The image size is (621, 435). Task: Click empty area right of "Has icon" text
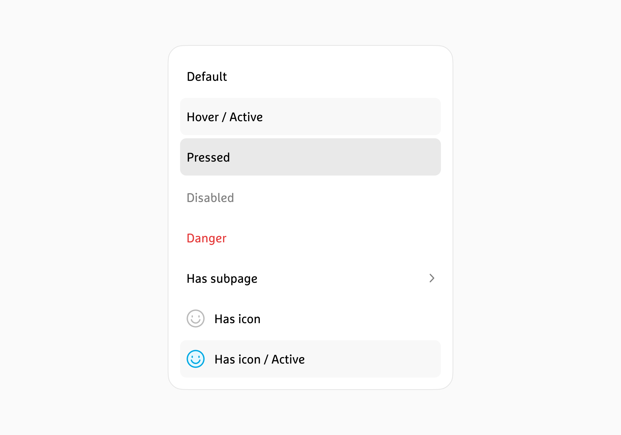tap(352, 318)
